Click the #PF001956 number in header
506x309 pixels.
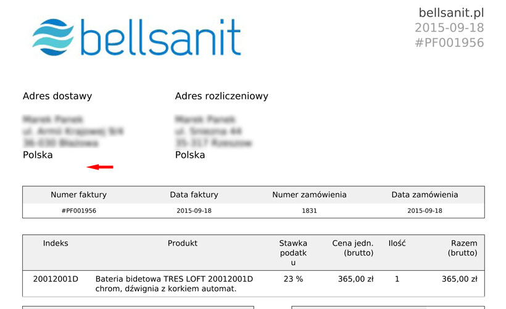click(449, 43)
